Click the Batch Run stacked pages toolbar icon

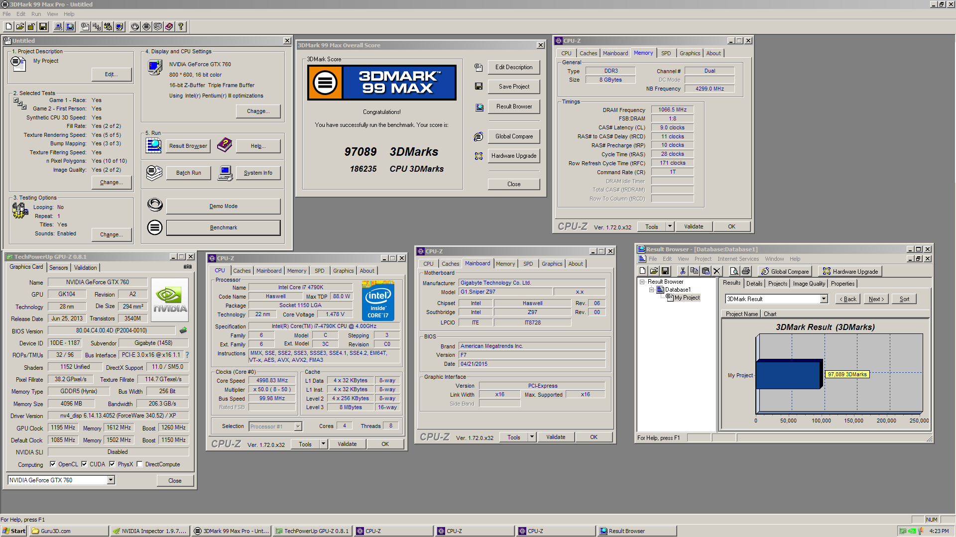pos(158,27)
